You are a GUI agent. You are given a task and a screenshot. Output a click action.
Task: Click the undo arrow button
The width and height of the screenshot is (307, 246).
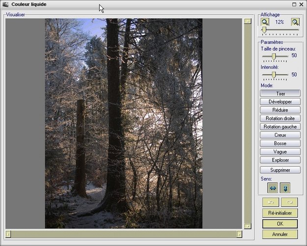[270, 202]
